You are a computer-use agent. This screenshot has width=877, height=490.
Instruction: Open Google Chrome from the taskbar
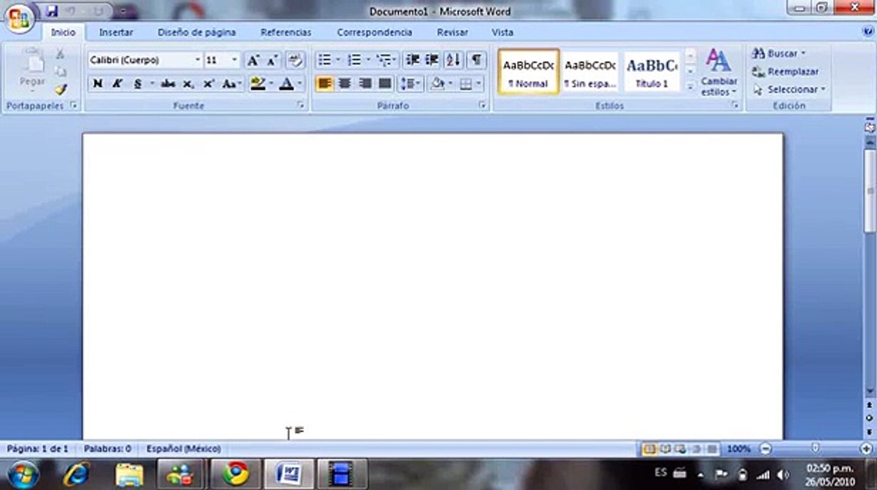point(235,474)
